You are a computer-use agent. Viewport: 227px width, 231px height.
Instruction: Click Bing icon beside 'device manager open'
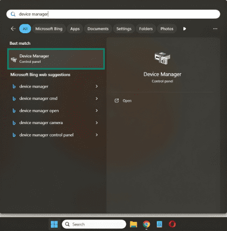(14, 111)
